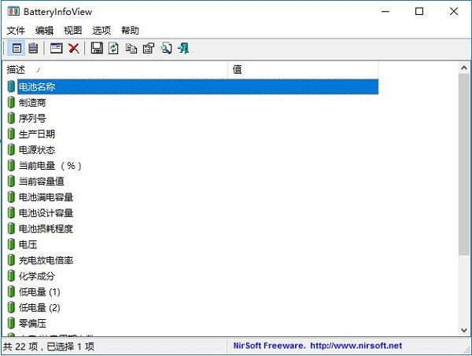Switch to battery information view icon
Viewport: 472px width, 356px height.
pyautogui.click(x=17, y=48)
